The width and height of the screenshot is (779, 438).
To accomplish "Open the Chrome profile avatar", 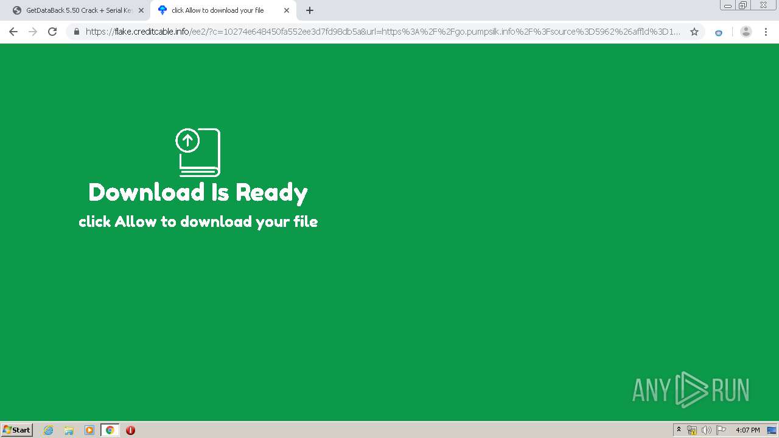I will [x=746, y=32].
